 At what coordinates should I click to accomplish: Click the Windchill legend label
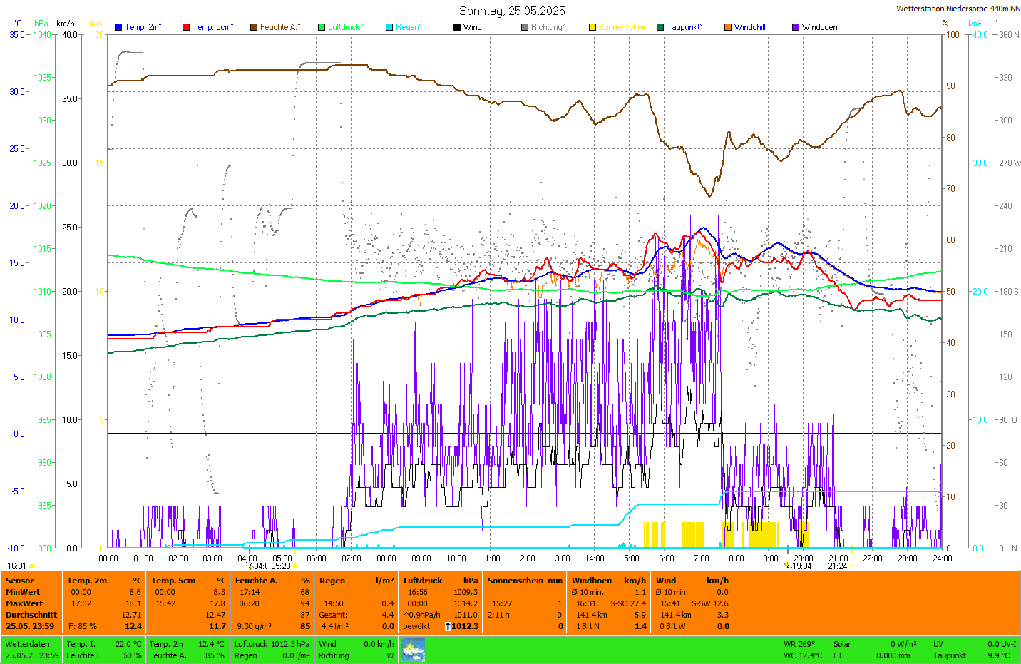(749, 27)
